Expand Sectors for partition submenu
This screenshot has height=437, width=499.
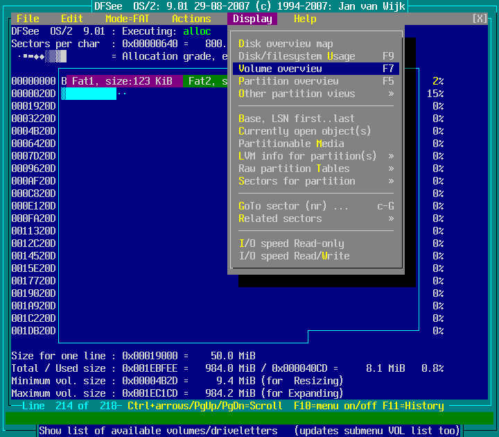[x=297, y=181]
